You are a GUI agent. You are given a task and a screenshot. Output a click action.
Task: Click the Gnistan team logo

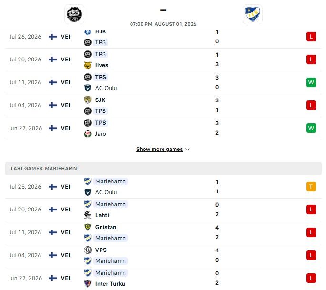click(x=88, y=227)
